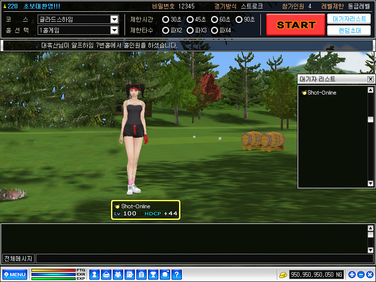376x282 pixels.
Task: Select the 파X4 stroke limit option
Action: point(214,30)
